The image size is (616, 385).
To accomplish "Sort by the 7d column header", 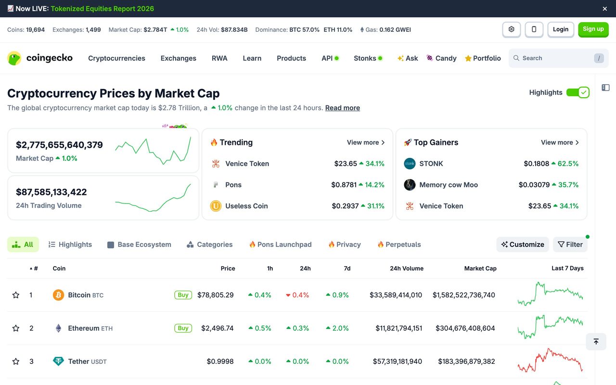I will click(347, 269).
